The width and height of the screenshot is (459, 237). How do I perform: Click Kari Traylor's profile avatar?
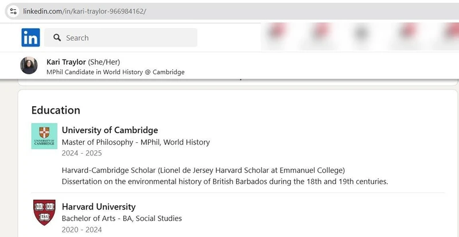tap(29, 66)
